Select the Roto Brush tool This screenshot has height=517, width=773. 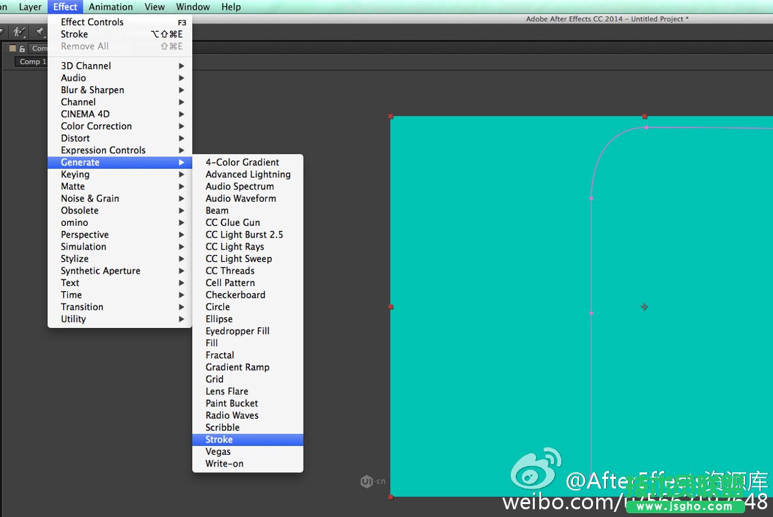tap(19, 32)
